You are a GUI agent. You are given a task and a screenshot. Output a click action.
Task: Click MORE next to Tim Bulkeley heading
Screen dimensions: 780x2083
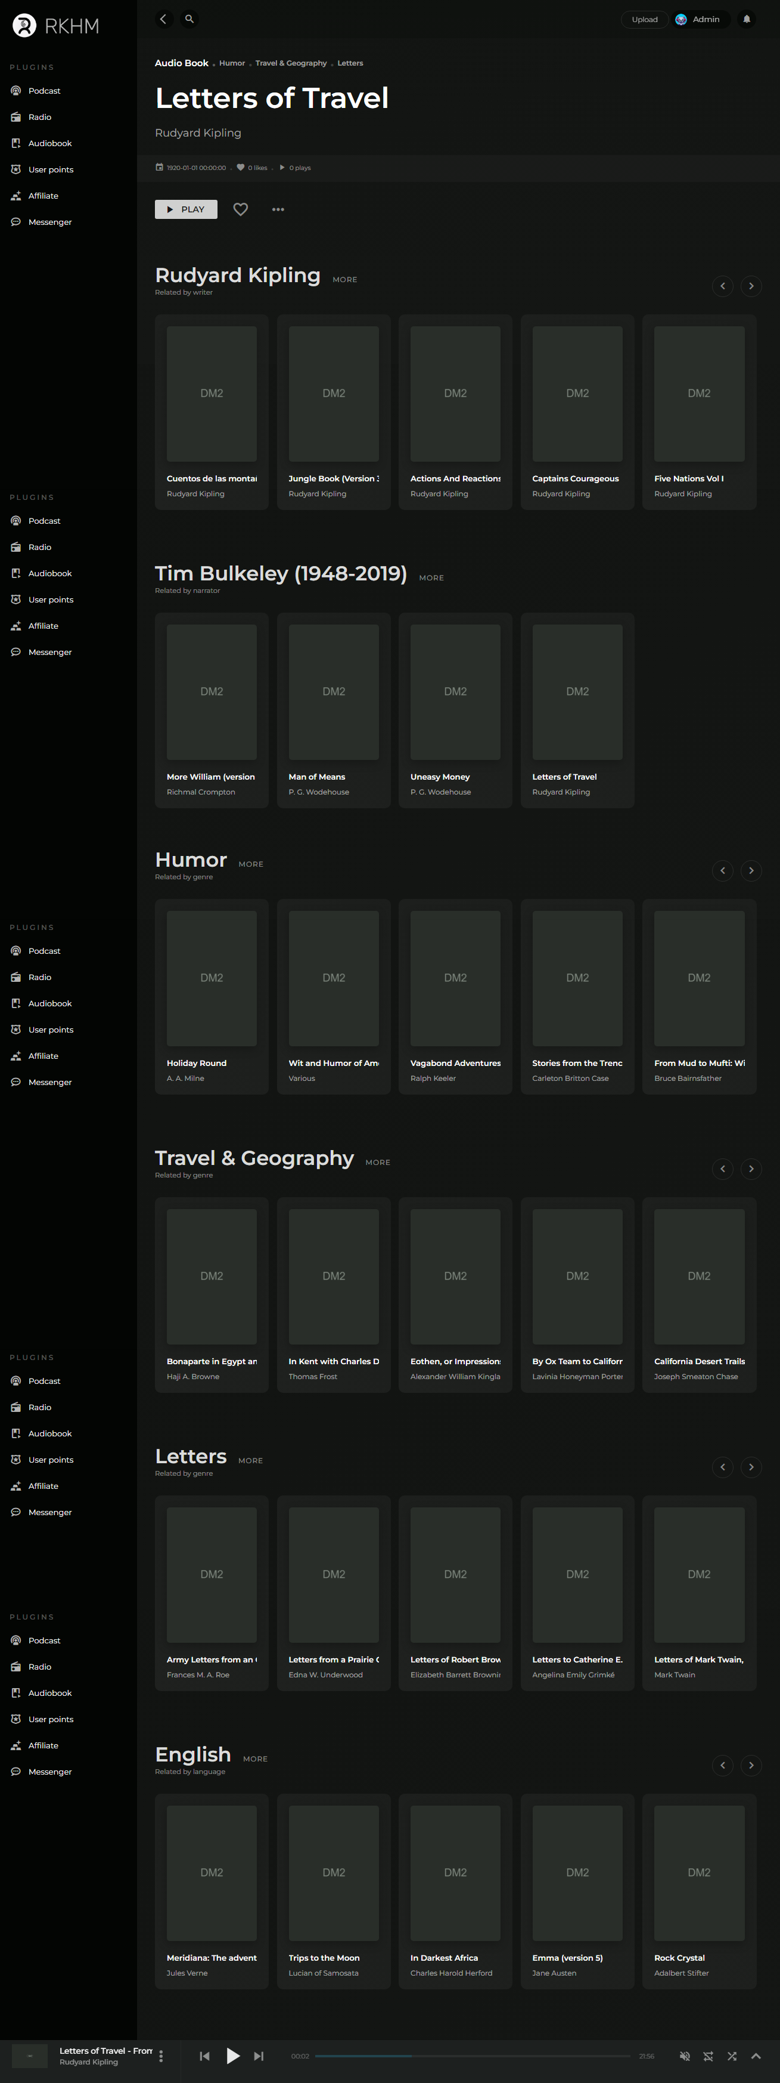pos(431,578)
